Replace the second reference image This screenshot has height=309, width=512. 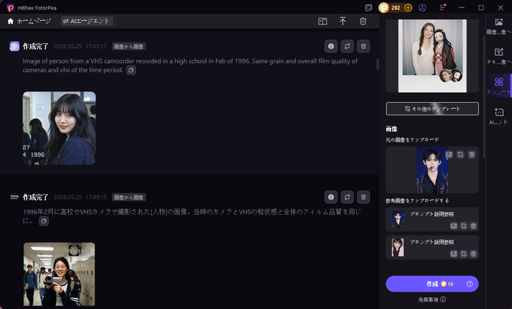point(454,254)
